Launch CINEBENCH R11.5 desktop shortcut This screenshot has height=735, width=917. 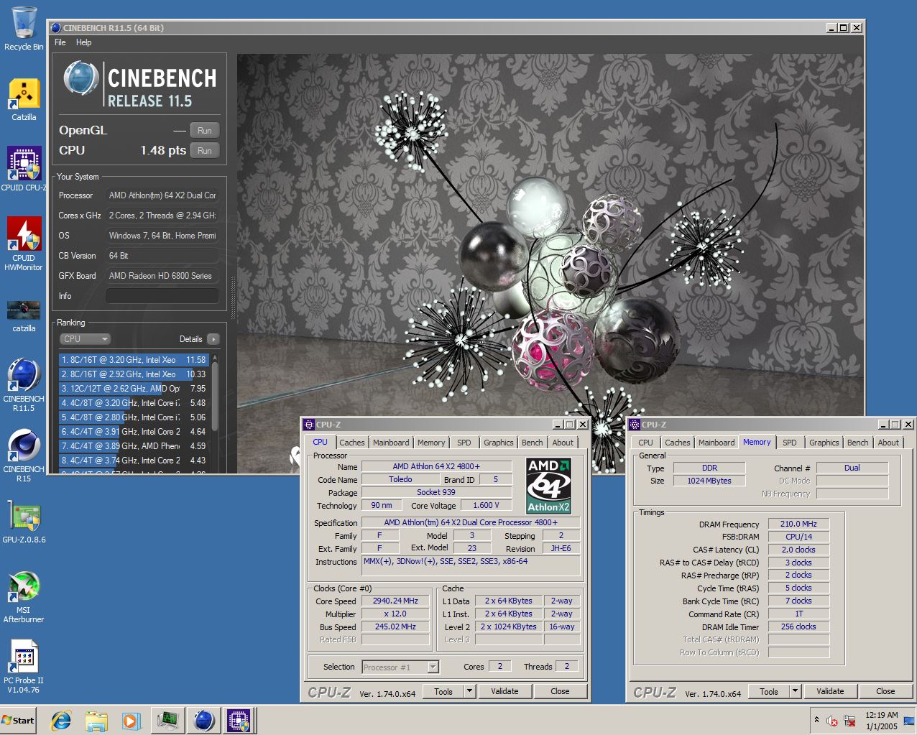(x=24, y=385)
